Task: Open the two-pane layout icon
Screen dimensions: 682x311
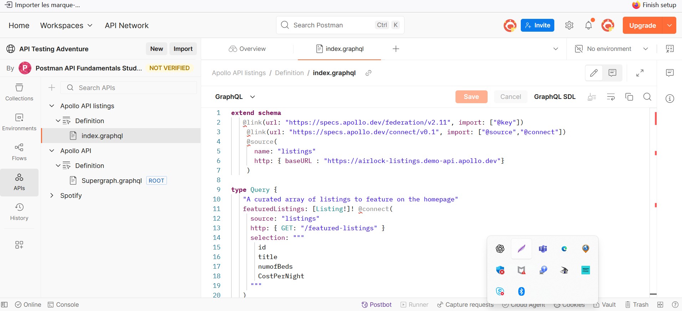Action: 660,305
